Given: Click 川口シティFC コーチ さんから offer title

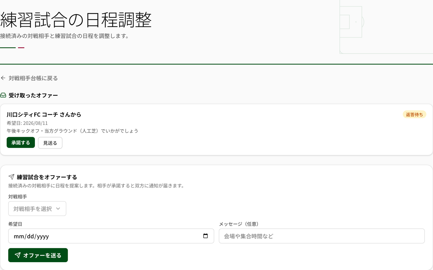Looking at the screenshot, I should [x=44, y=114].
